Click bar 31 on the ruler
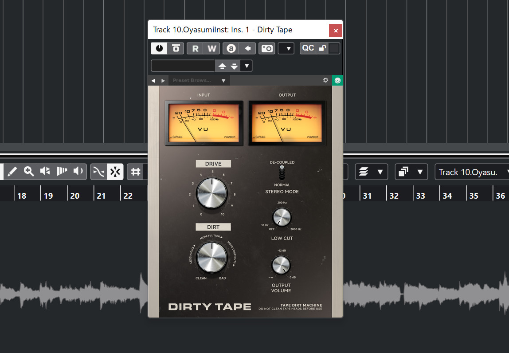Image resolution: width=509 pixels, height=353 pixels. point(367,196)
